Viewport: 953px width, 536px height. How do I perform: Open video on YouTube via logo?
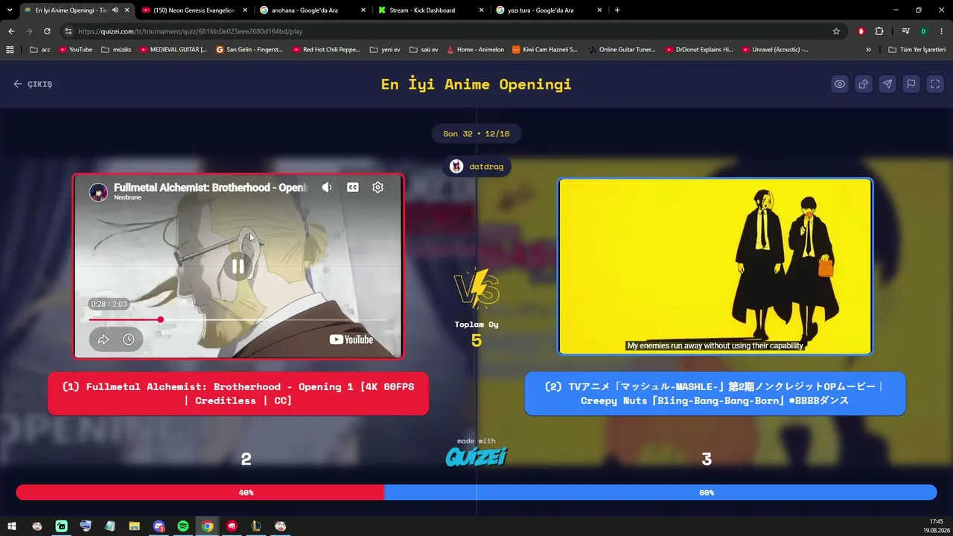[351, 339]
